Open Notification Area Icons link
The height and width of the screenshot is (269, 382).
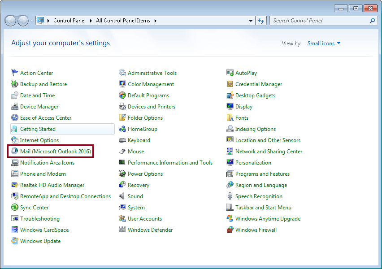[47, 162]
